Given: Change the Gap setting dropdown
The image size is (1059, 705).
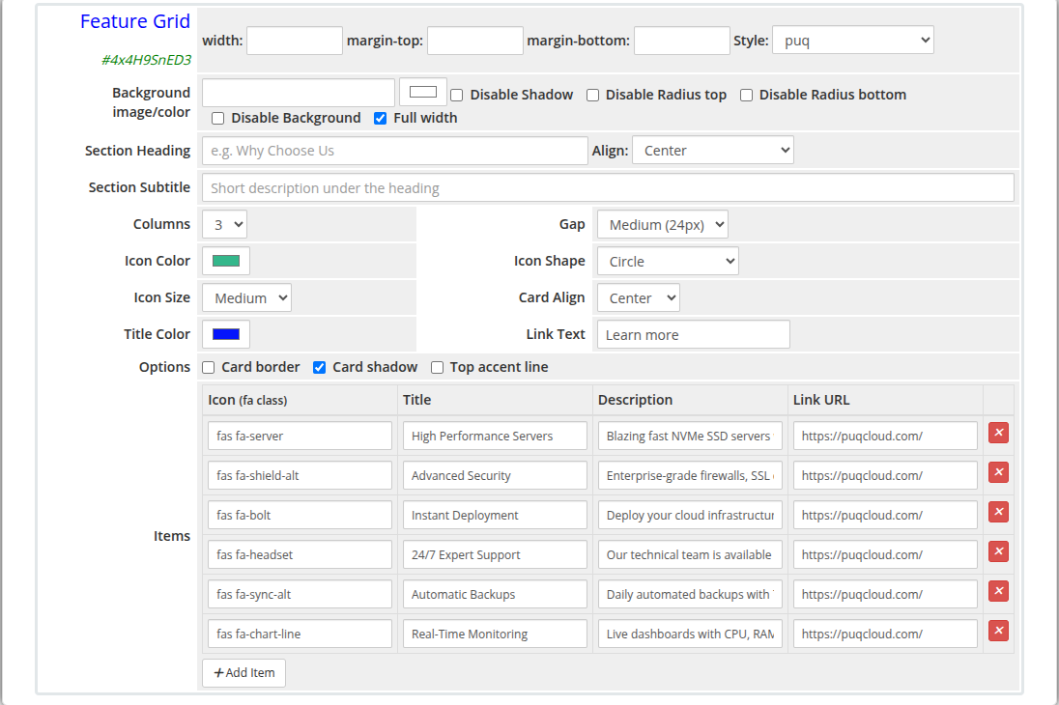Looking at the screenshot, I should (662, 223).
